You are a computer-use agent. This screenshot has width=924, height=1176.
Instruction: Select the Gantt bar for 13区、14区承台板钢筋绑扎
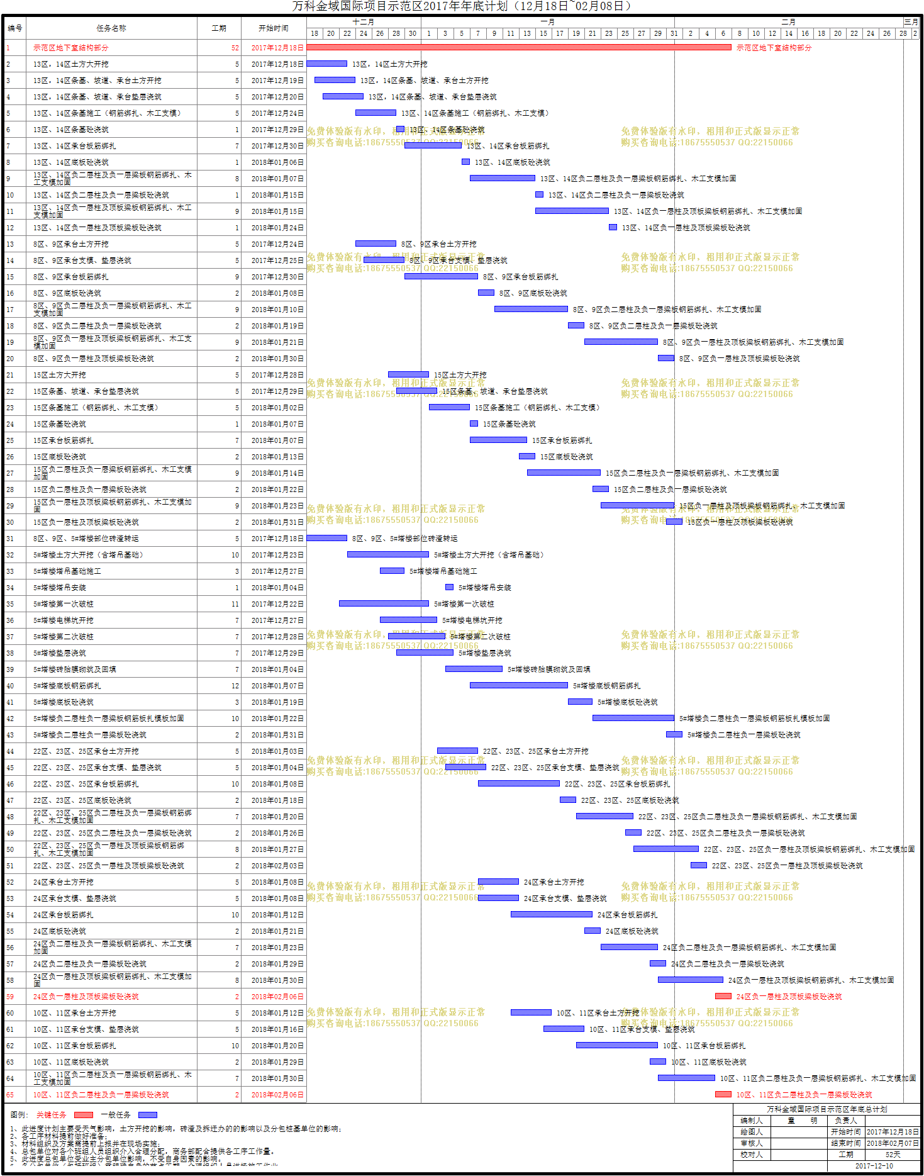pyautogui.click(x=433, y=145)
